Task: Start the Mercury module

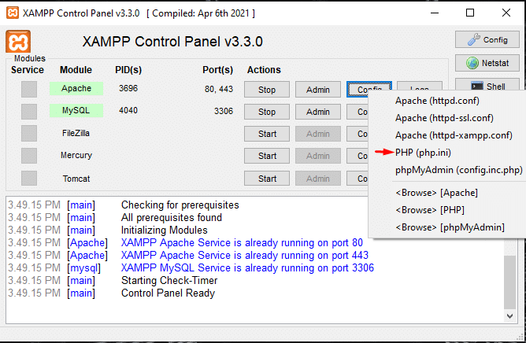Action: point(267,156)
